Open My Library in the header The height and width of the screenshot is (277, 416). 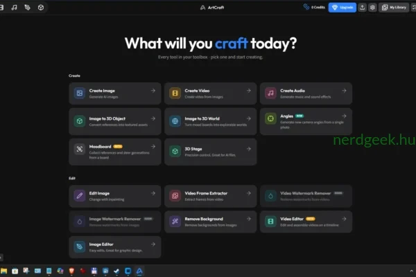tap(394, 8)
